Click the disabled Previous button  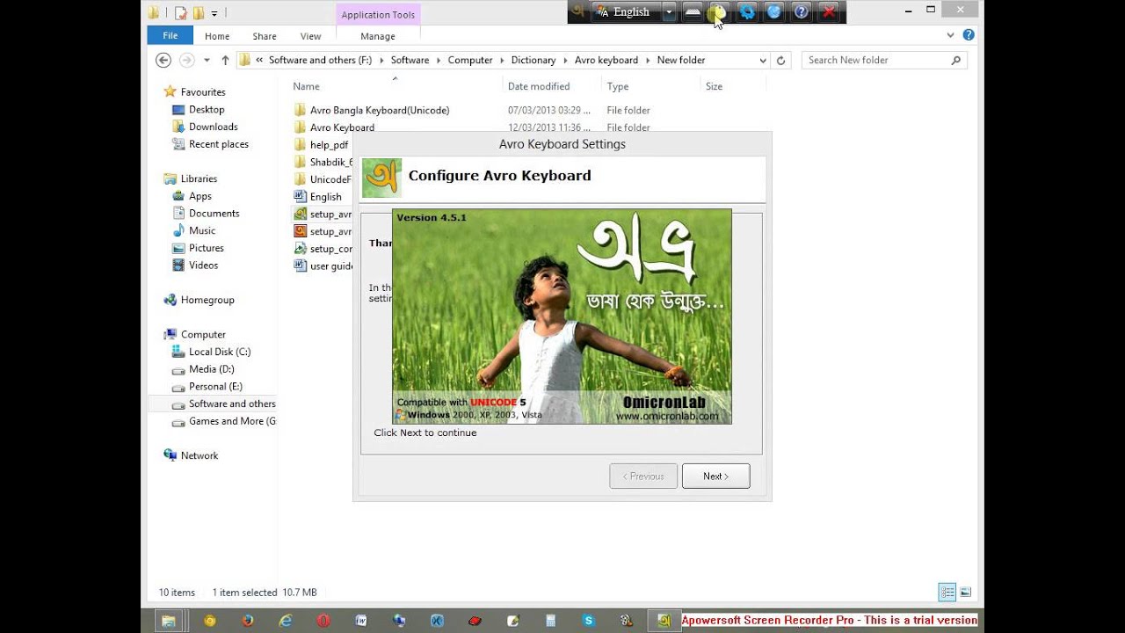tap(643, 477)
